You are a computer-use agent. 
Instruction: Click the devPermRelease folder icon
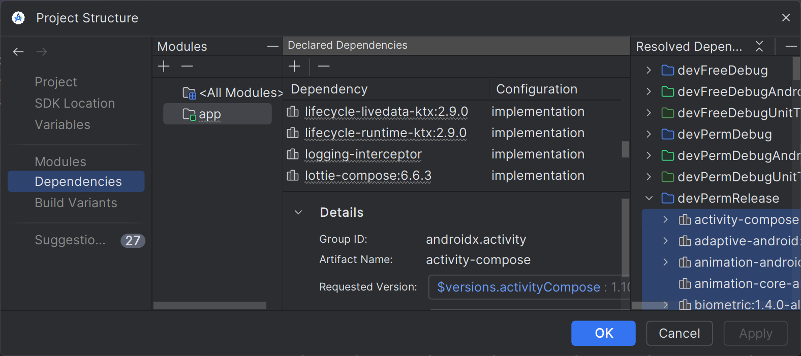tap(668, 198)
